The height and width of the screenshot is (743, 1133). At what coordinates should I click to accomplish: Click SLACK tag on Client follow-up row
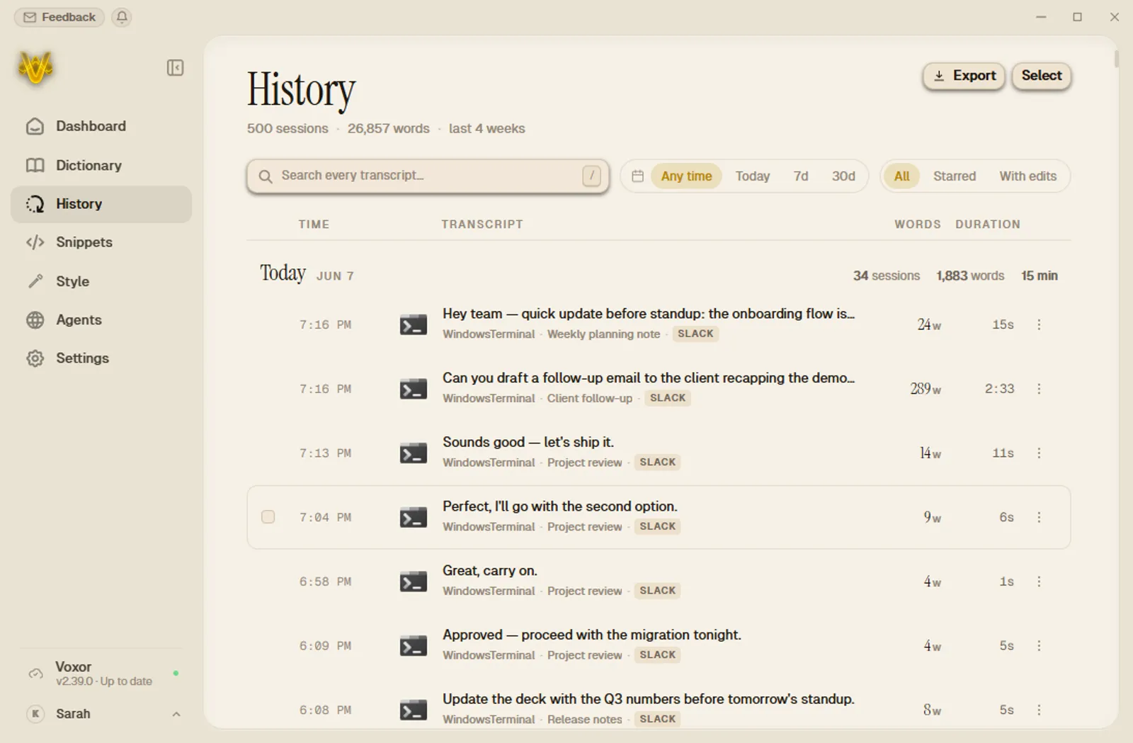[668, 398]
